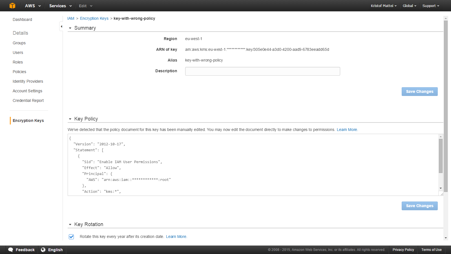Toggle the yearly key rotation checkbox
This screenshot has height=254, width=451.
point(71,237)
